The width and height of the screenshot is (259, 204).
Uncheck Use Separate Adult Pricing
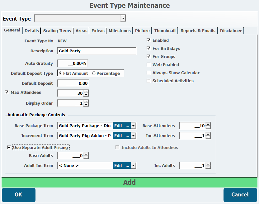click(9, 147)
